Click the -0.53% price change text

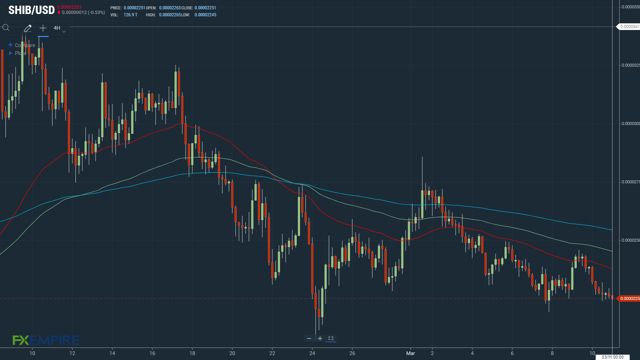(x=96, y=12)
